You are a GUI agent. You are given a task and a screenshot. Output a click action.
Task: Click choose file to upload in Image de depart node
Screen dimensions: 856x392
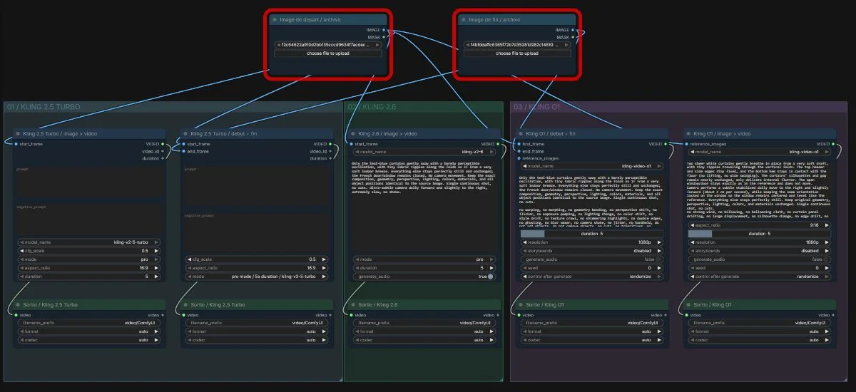pyautogui.click(x=328, y=53)
